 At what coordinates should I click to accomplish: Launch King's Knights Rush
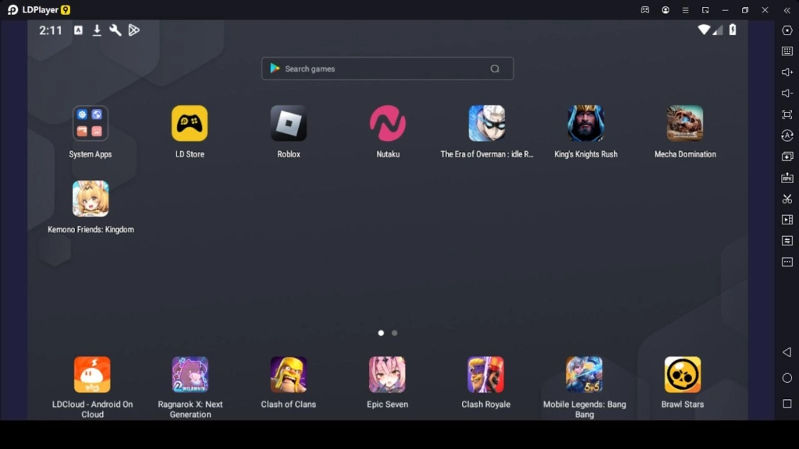[x=586, y=123]
